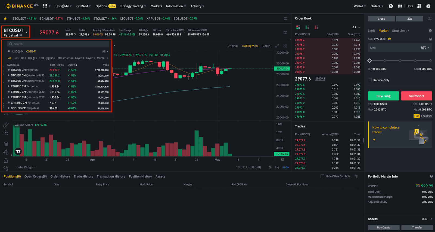Click the yellow favorites star in ticker bar

tap(5, 19)
